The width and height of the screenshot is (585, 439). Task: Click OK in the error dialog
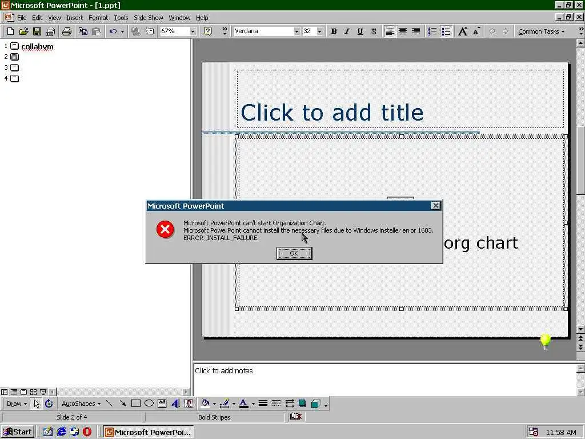pyautogui.click(x=294, y=253)
